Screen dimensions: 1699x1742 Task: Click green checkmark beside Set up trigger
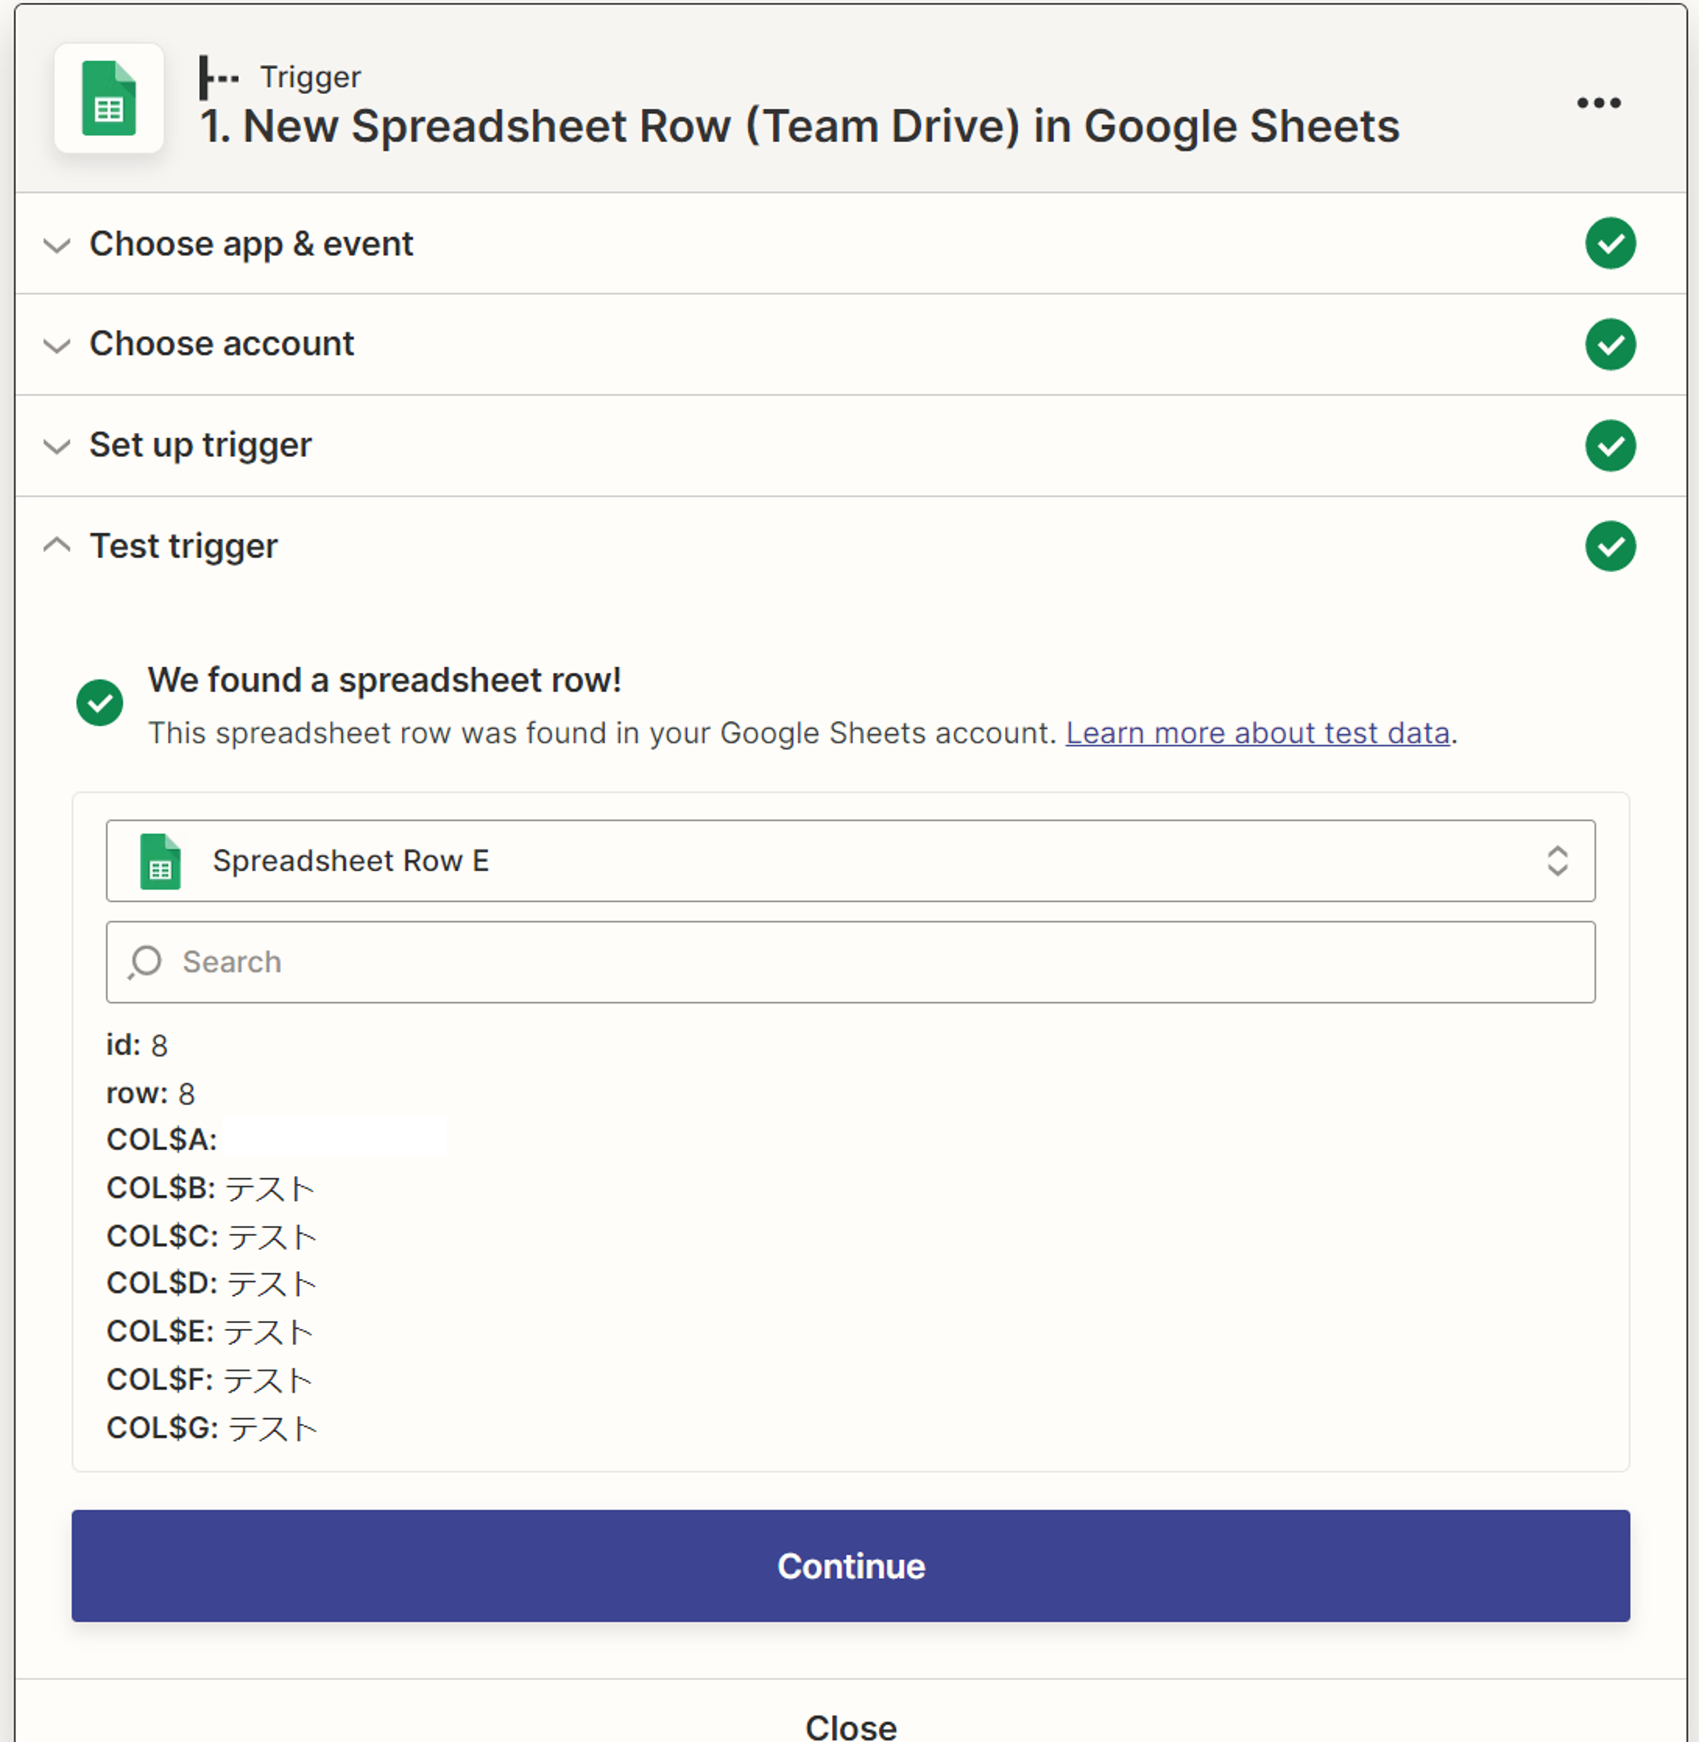[x=1610, y=446]
